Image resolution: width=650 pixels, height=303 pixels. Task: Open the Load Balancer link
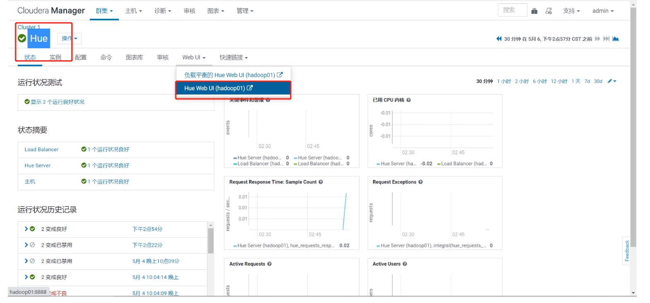click(x=41, y=149)
